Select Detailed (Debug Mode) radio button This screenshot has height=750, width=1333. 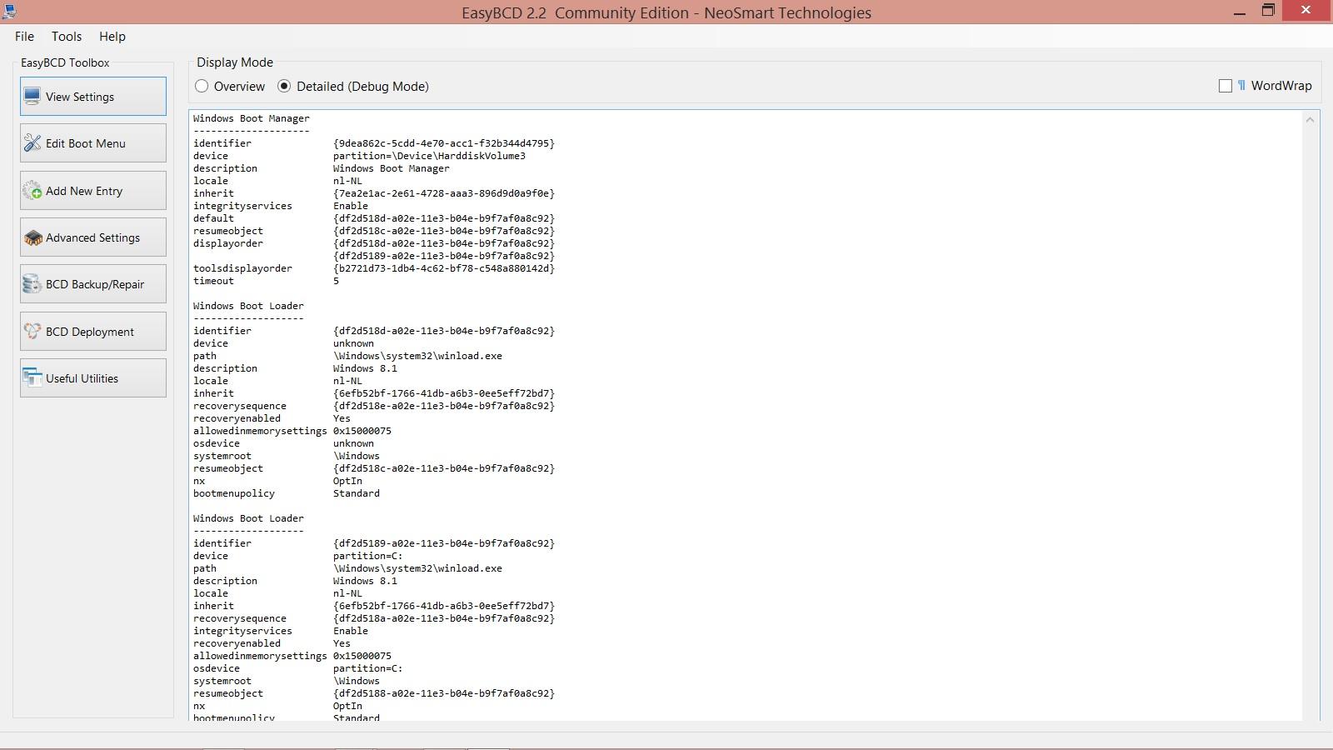[284, 86]
